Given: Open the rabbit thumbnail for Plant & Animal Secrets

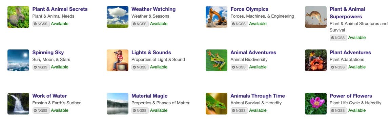Looking at the screenshot, I should [18, 17].
